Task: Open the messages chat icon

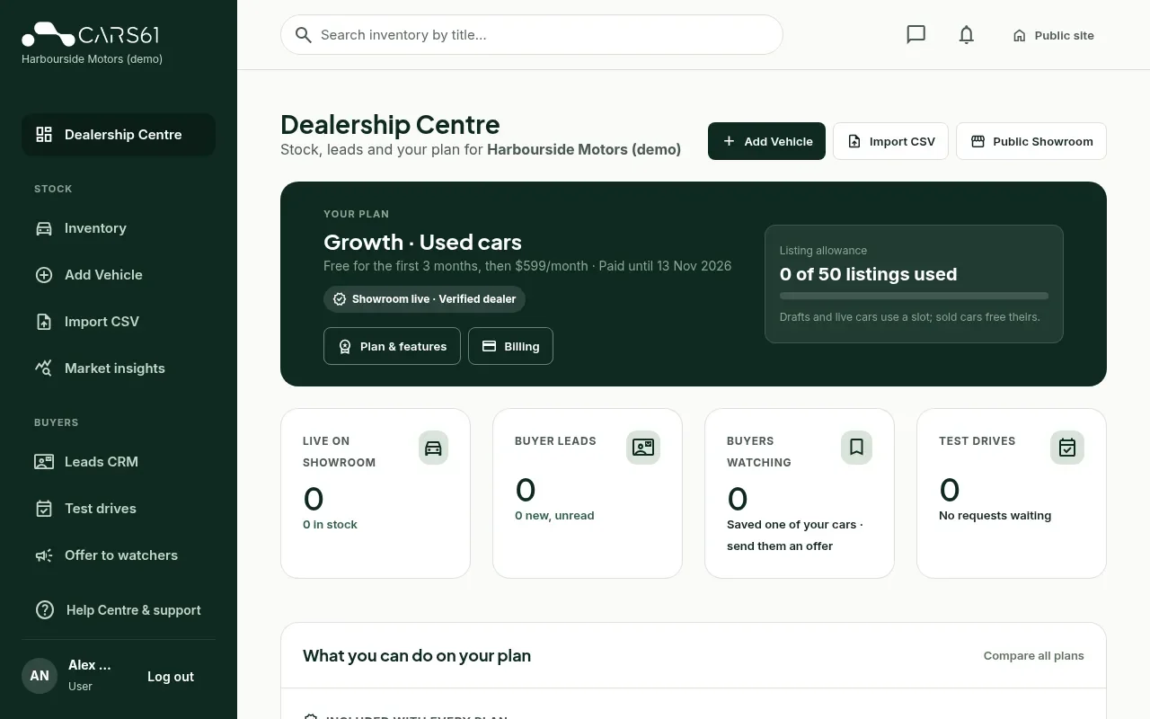Action: (x=916, y=35)
